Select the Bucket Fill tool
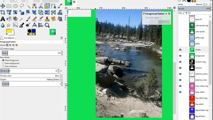The width and height of the screenshot is (213, 120). (x=9, y=19)
